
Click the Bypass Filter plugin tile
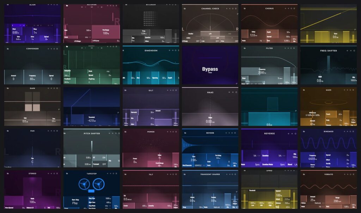(210, 65)
